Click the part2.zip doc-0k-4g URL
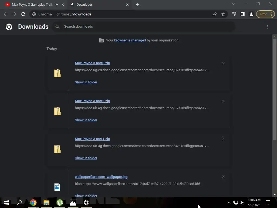 click(x=142, y=108)
